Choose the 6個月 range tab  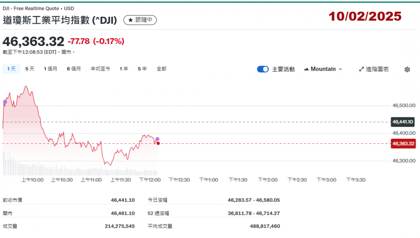[x=74, y=69]
